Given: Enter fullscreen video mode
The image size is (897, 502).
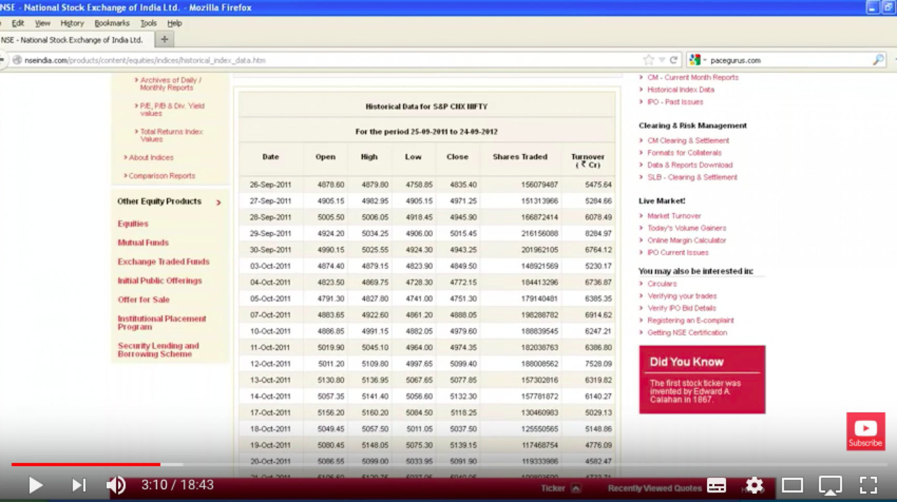Looking at the screenshot, I should point(866,485).
